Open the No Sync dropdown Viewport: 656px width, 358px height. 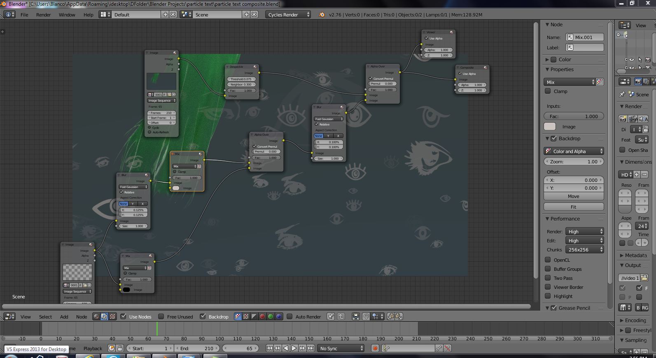click(341, 348)
